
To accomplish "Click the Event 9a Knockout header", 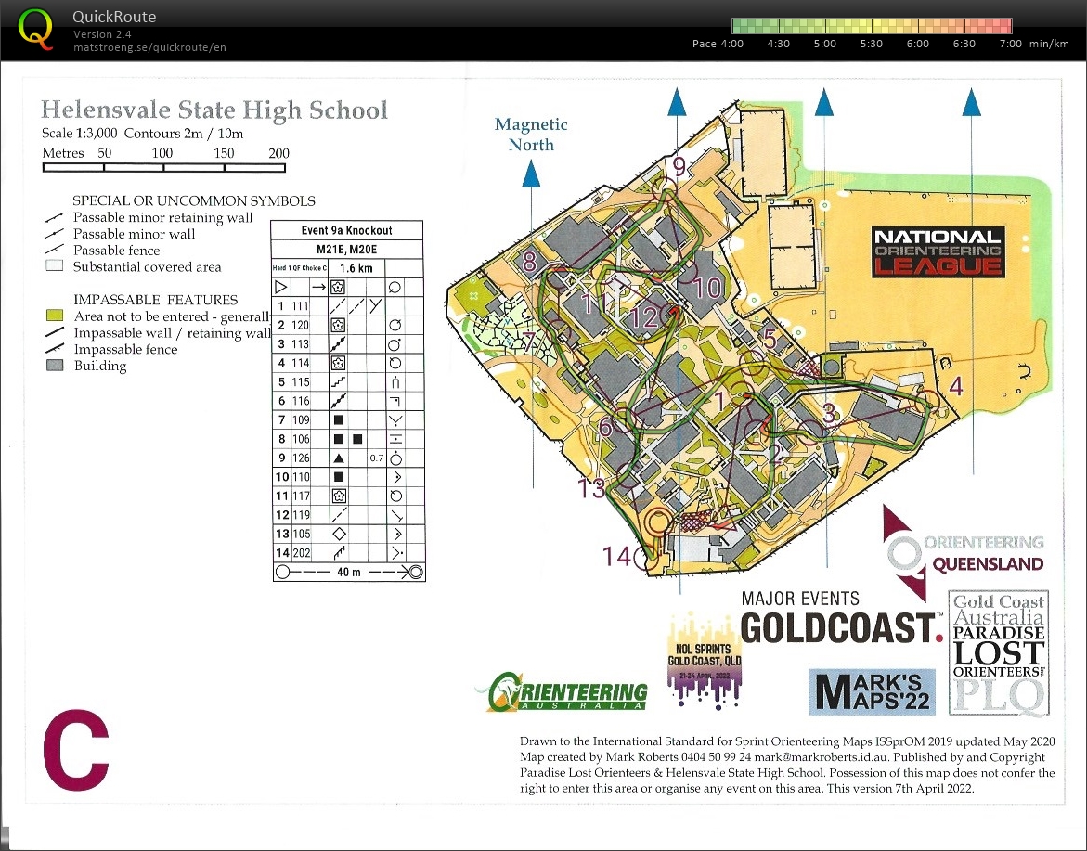I will click(346, 229).
